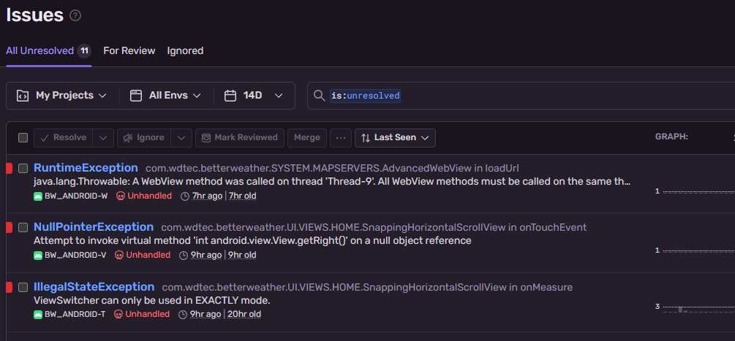Select the IllegalStateException issue checkbox
Screen dimensions: 735x341
[23, 287]
